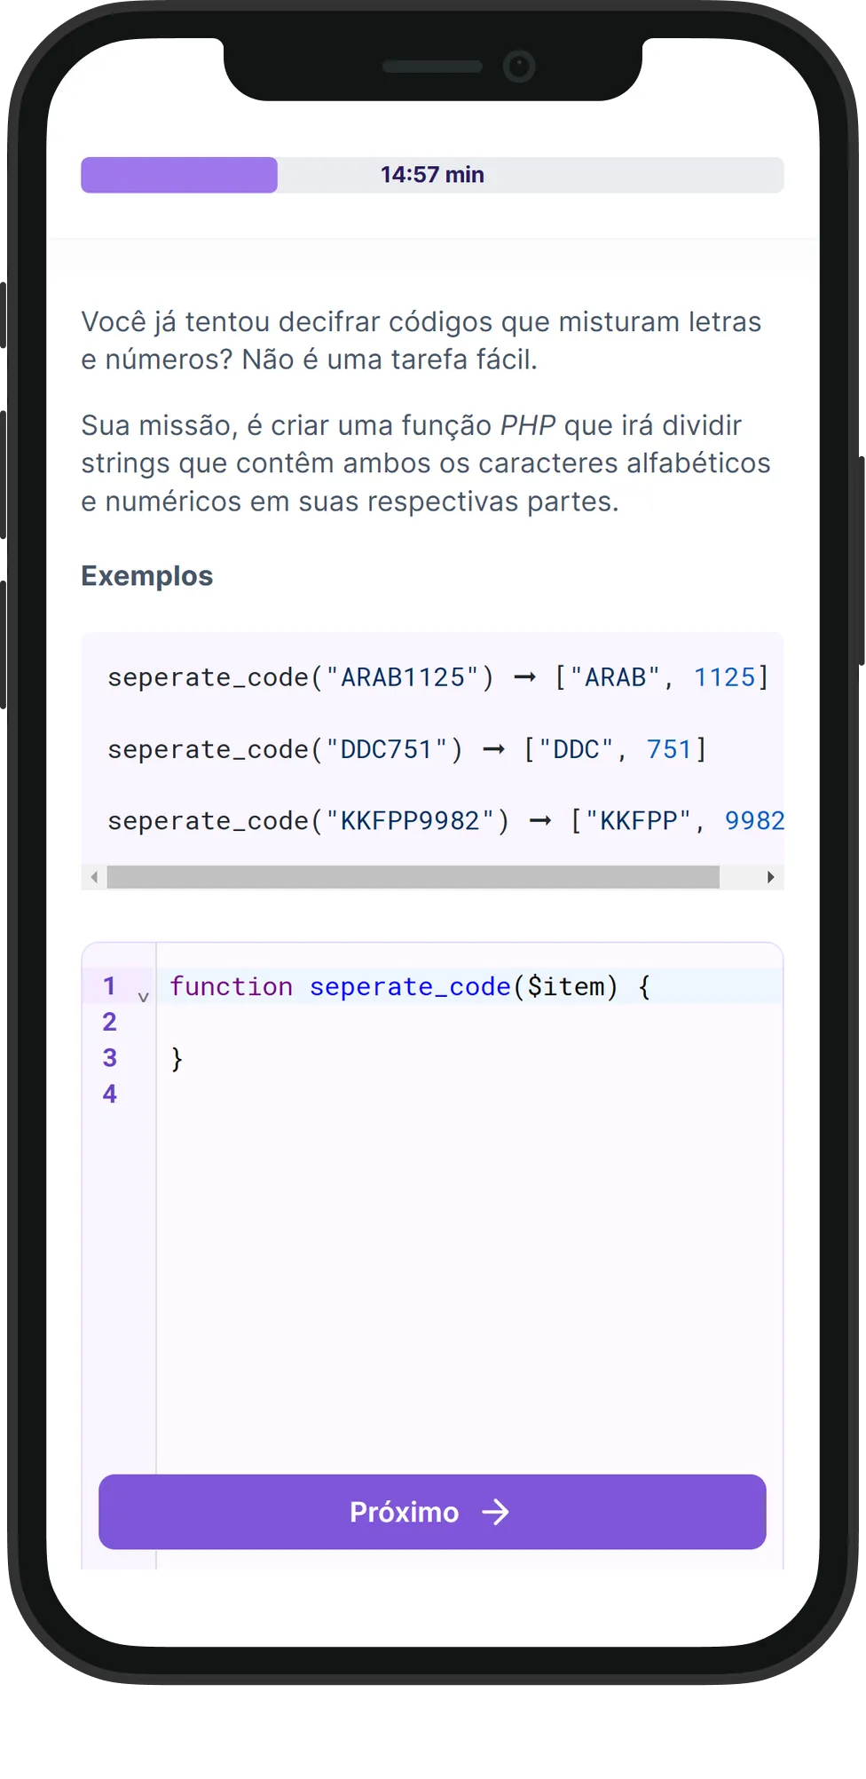The height and width of the screenshot is (1779, 866).
Task: Click the closing brace on line 3
Action: [177, 1058]
